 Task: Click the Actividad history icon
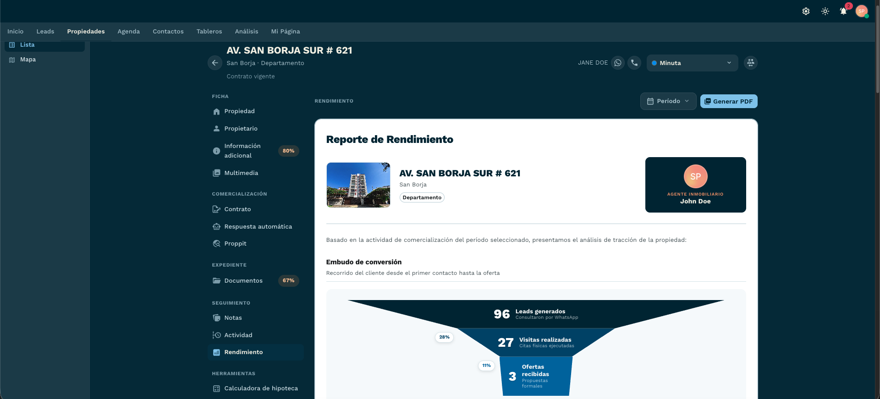(x=216, y=335)
